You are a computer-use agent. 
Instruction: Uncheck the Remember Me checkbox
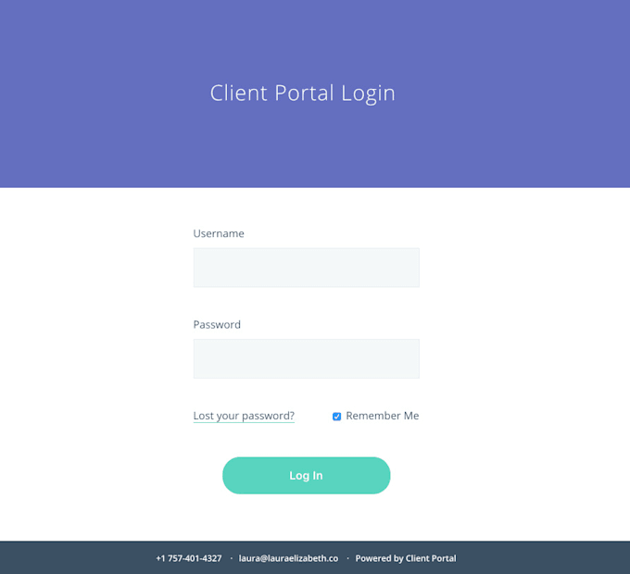click(x=336, y=417)
